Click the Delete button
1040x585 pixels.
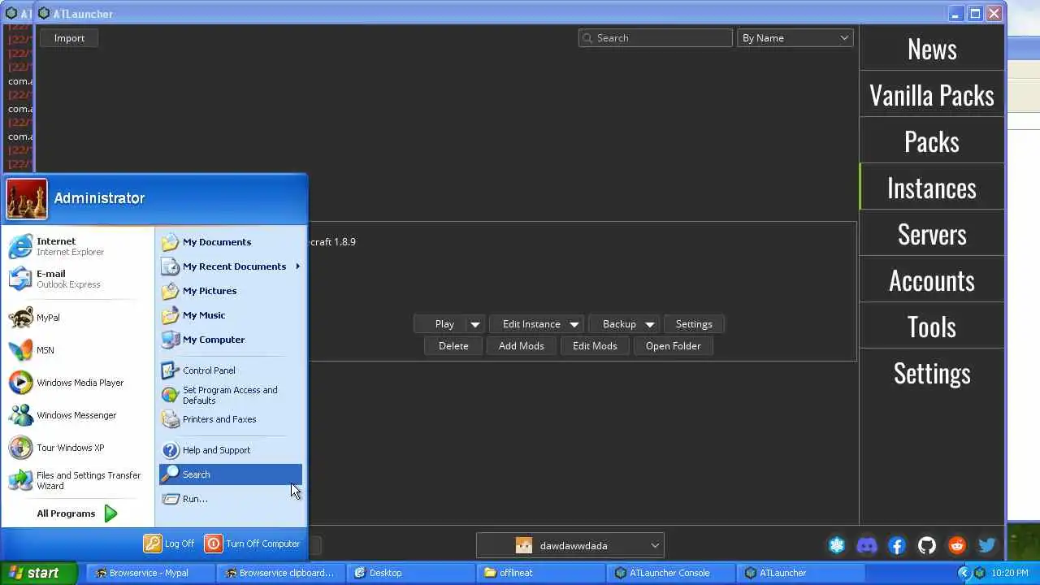pyautogui.click(x=453, y=346)
